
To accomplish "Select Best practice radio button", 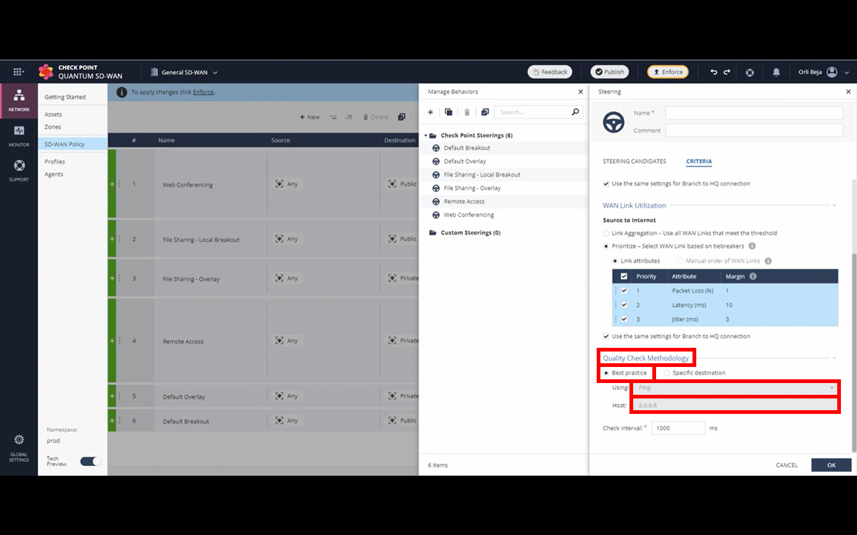I will [x=606, y=373].
